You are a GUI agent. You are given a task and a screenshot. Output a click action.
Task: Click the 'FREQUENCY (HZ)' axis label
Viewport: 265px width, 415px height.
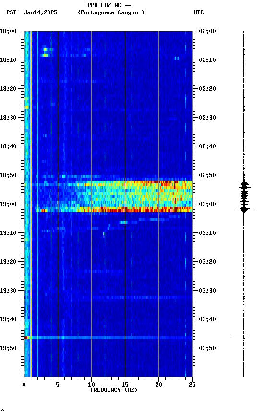[x=114, y=390]
